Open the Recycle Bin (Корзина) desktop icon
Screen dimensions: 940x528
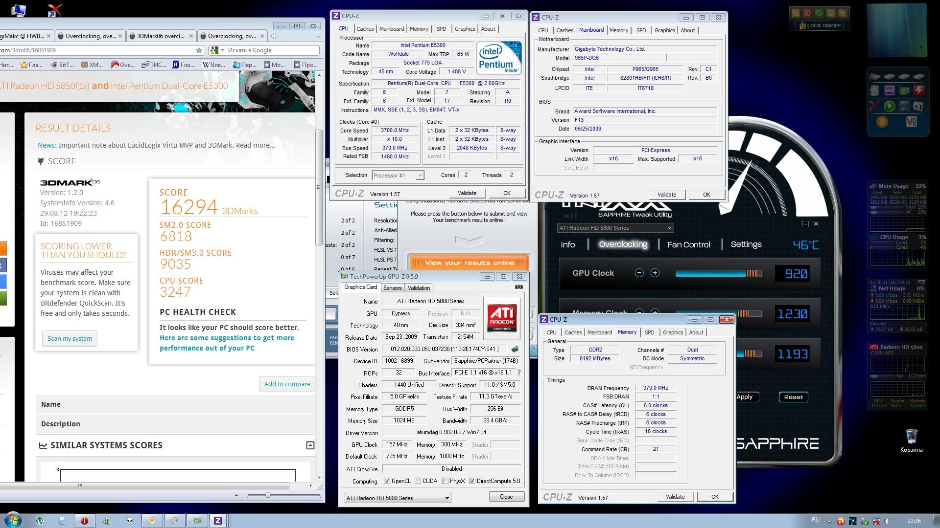coord(911,440)
